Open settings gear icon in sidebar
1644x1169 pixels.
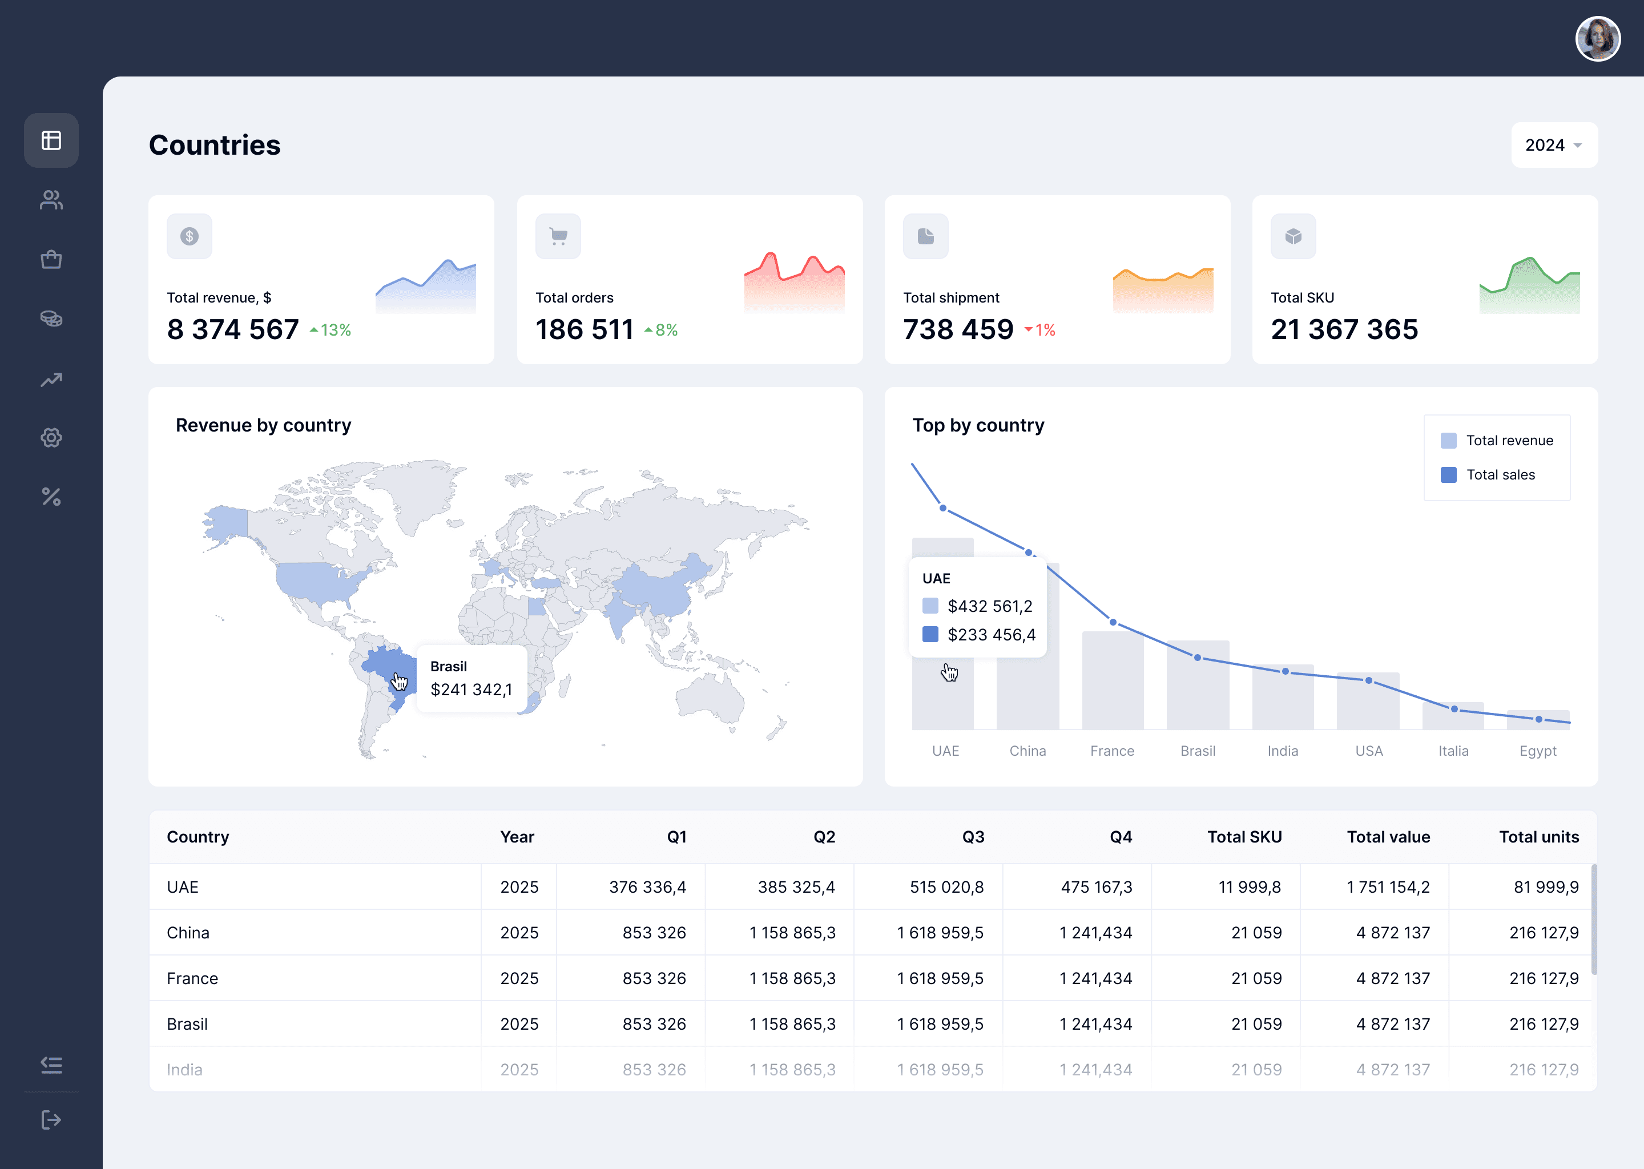51,438
